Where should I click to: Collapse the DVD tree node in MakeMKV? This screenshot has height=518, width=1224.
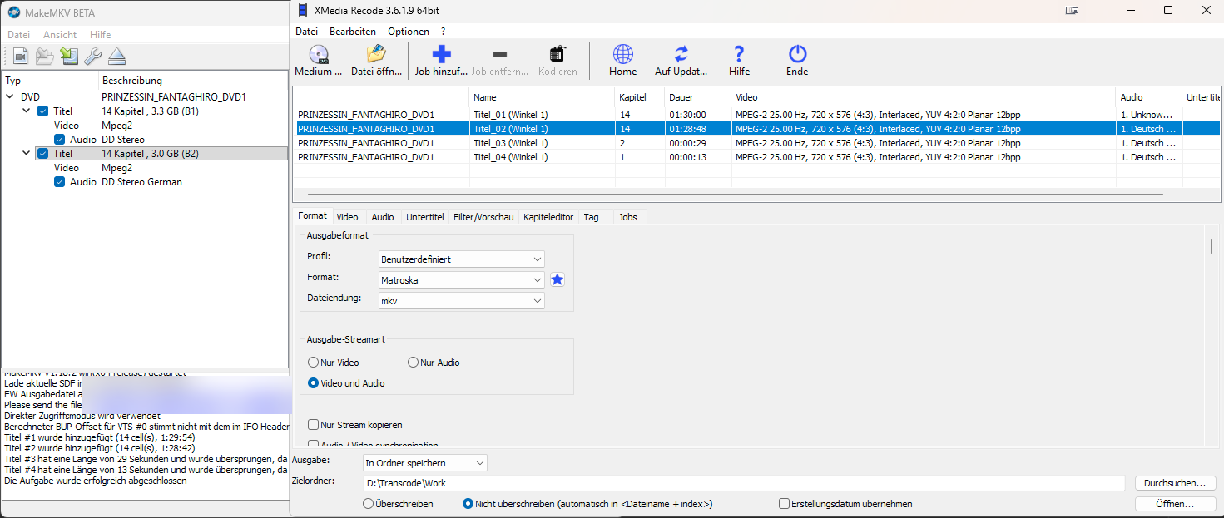(10, 97)
